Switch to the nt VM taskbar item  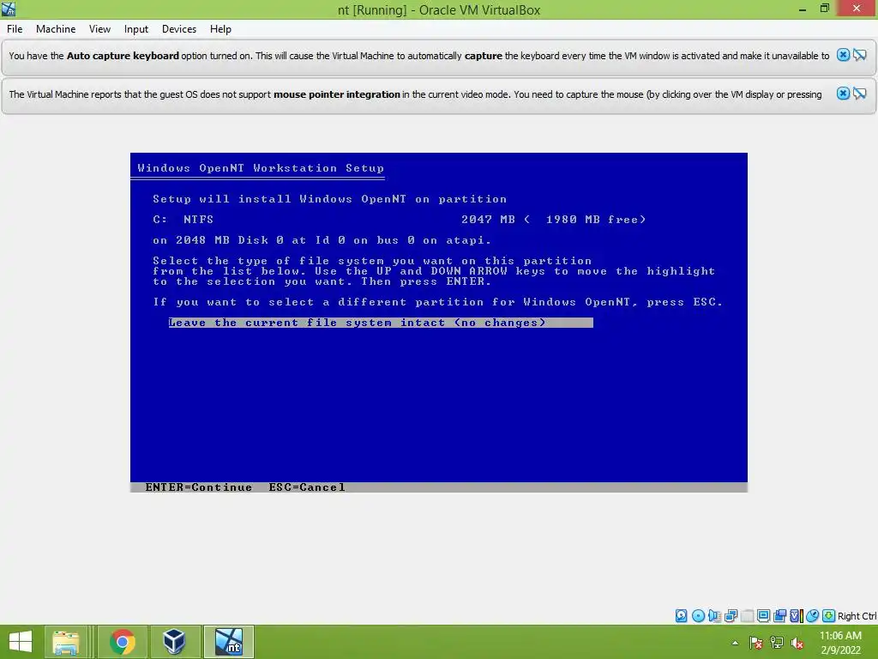coord(229,642)
